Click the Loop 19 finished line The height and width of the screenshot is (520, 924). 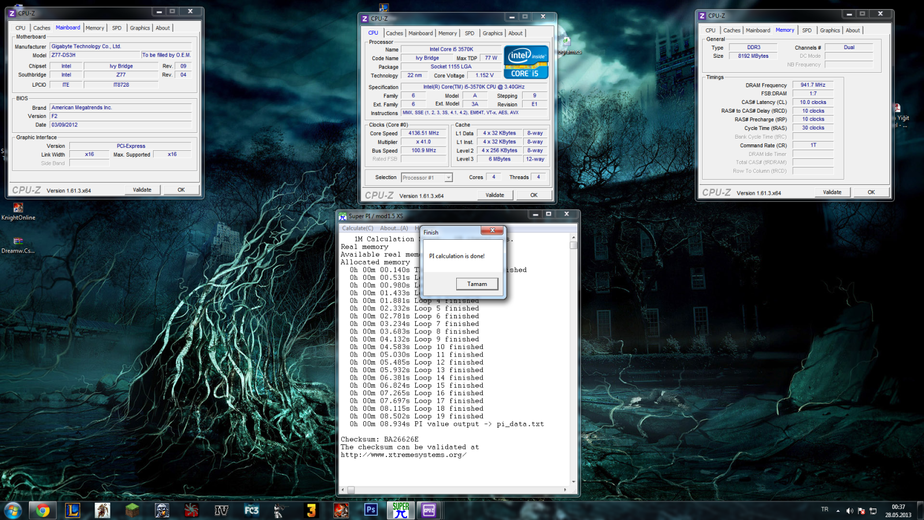[416, 416]
